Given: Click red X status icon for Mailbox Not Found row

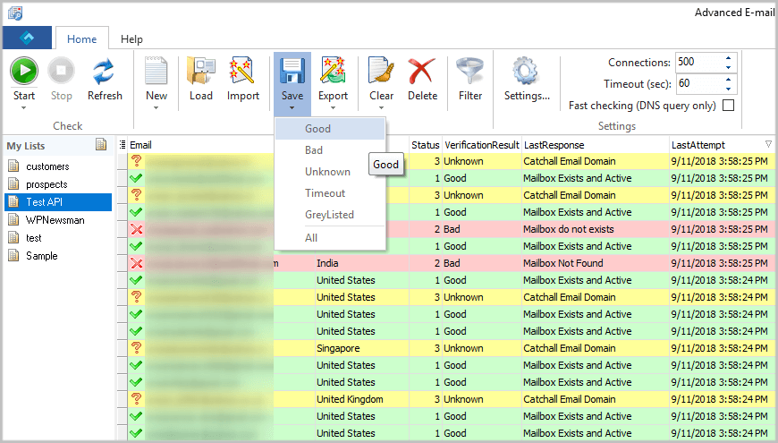Looking at the screenshot, I should [137, 263].
